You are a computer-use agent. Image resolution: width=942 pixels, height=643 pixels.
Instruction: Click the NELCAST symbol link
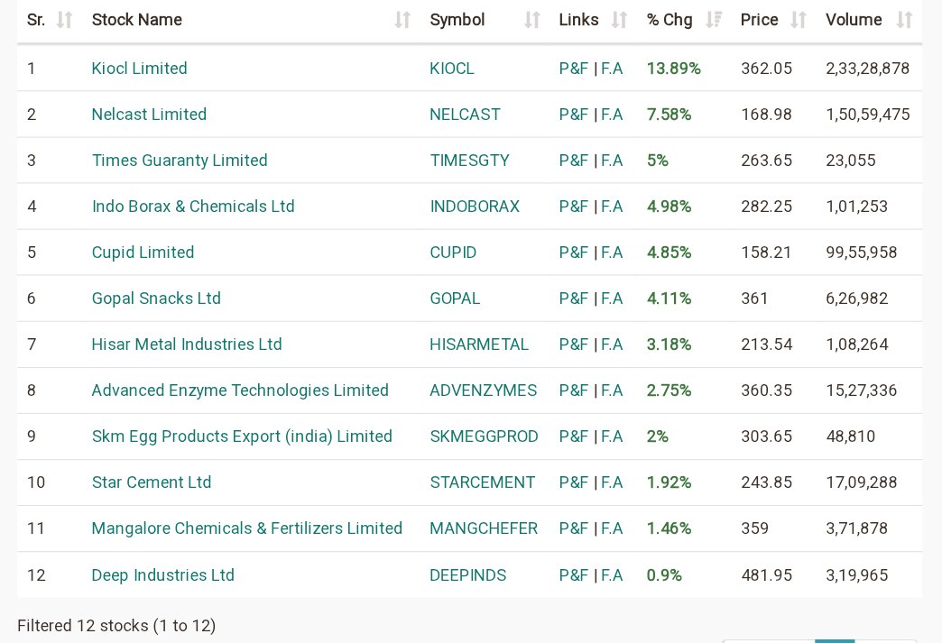465,114
